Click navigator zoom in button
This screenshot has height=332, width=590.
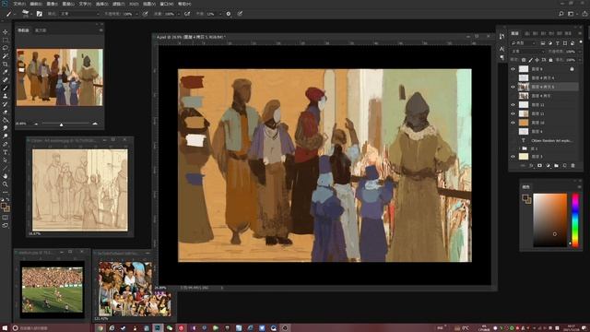95,124
